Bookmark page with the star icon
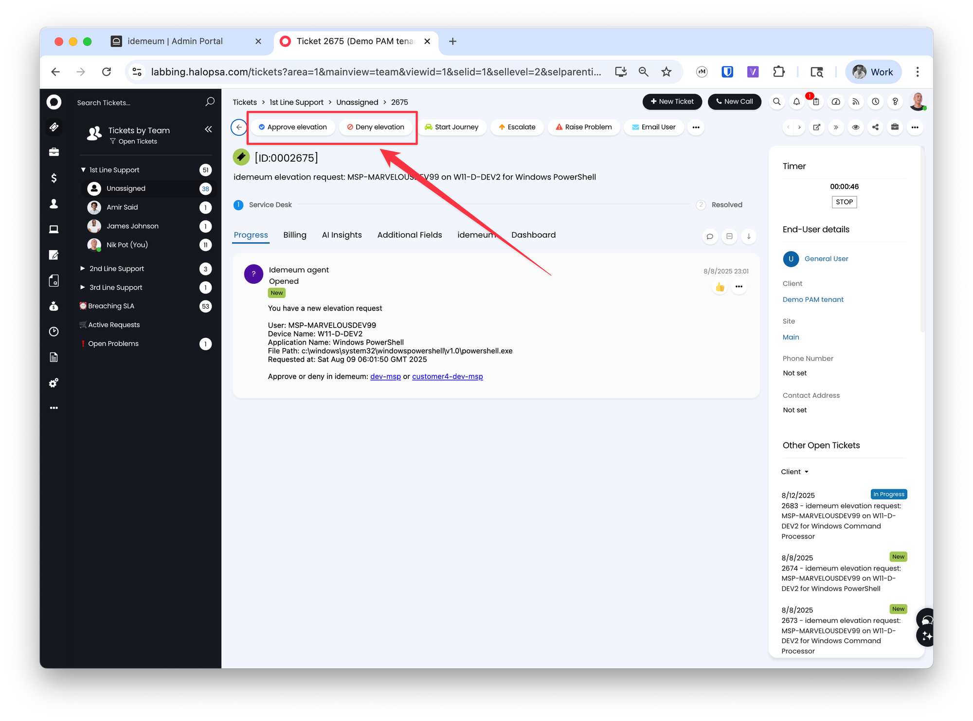 coord(667,72)
